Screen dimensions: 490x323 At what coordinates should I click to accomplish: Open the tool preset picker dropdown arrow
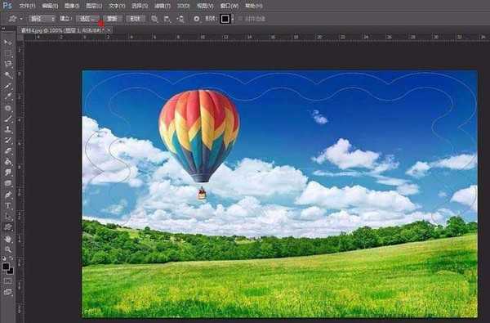[21, 19]
